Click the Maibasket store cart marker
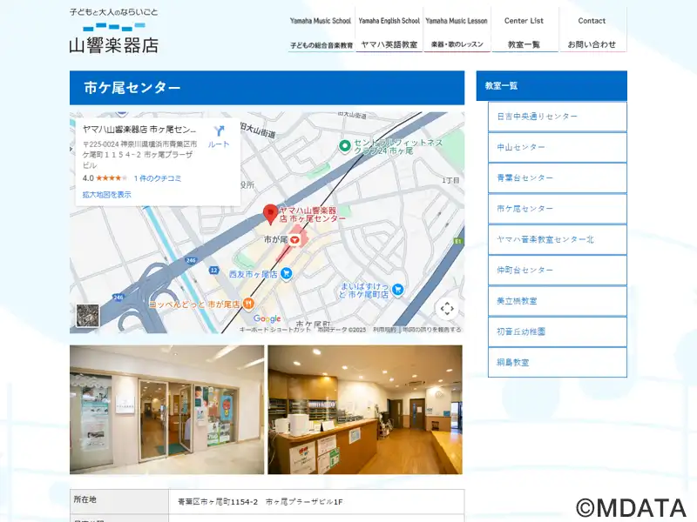 tap(398, 289)
